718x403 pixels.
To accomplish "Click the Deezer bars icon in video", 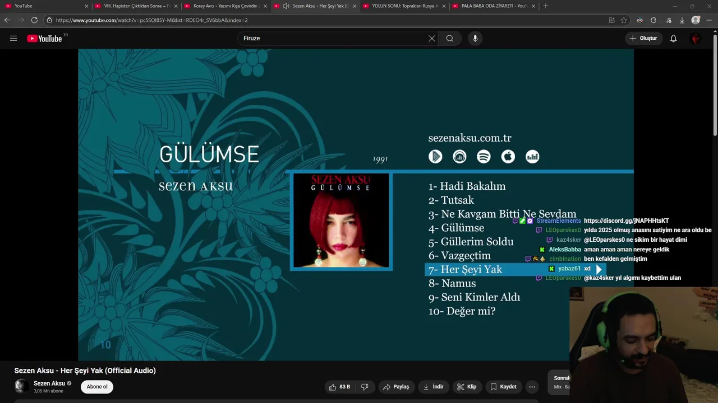I will 532,157.
